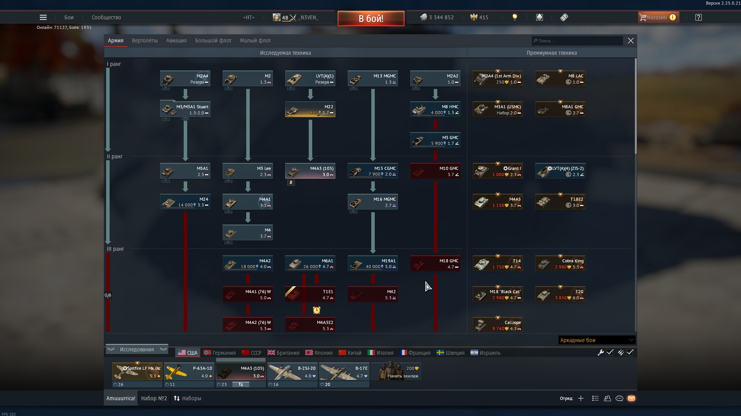741x416 pixels.
Task: Expand the small tab under the M4 card
Action: (x=228, y=242)
